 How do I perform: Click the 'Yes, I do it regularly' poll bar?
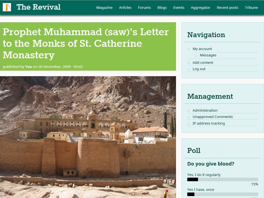(x=222, y=180)
